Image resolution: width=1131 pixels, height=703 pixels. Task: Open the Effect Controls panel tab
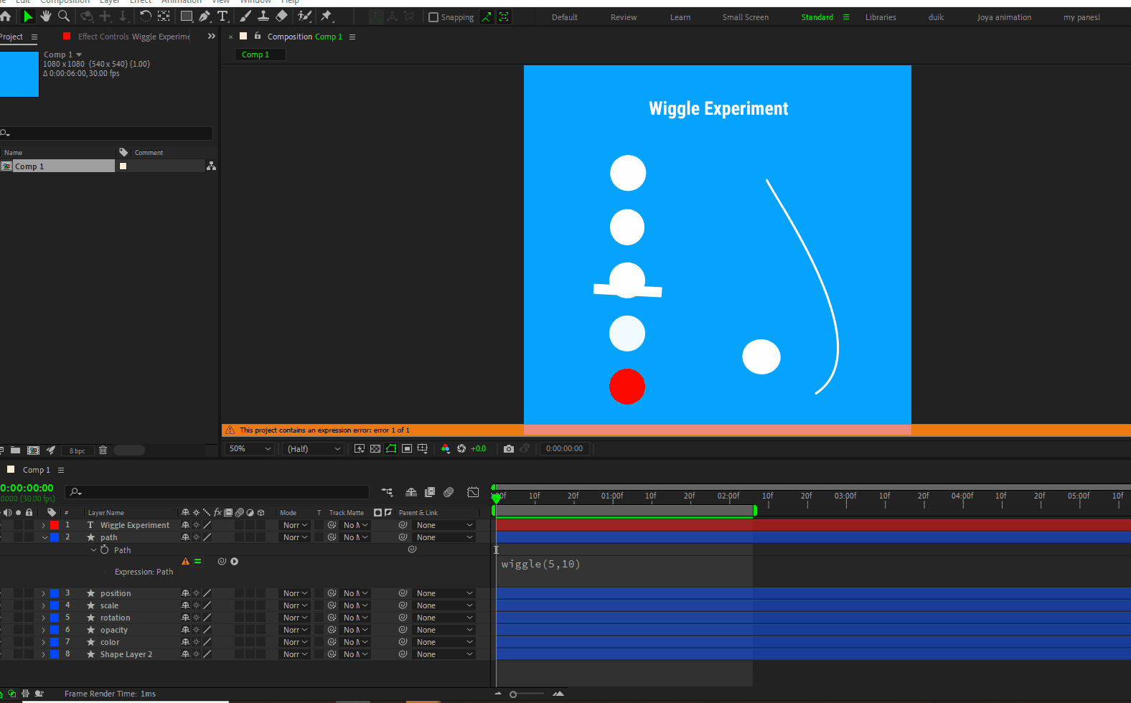click(x=133, y=37)
